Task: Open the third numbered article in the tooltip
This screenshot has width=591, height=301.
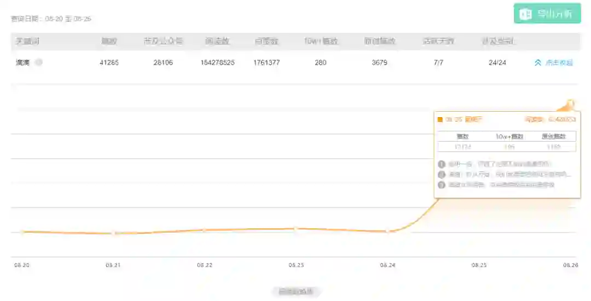Action: 501,184
